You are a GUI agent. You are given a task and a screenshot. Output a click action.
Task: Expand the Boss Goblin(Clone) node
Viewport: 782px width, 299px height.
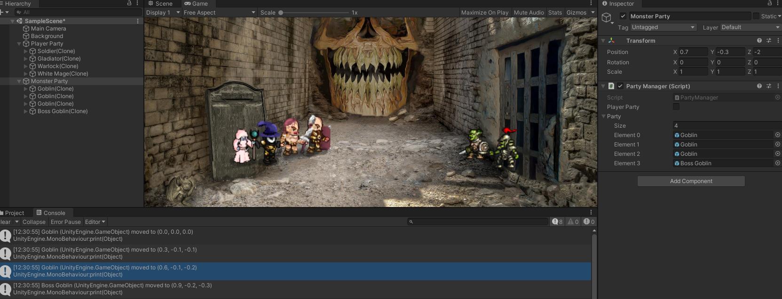click(25, 111)
